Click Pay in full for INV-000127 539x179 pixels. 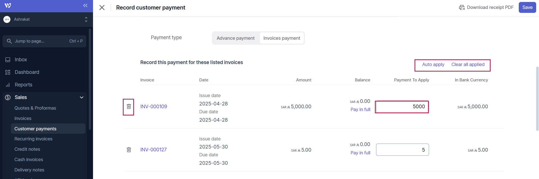point(360,153)
